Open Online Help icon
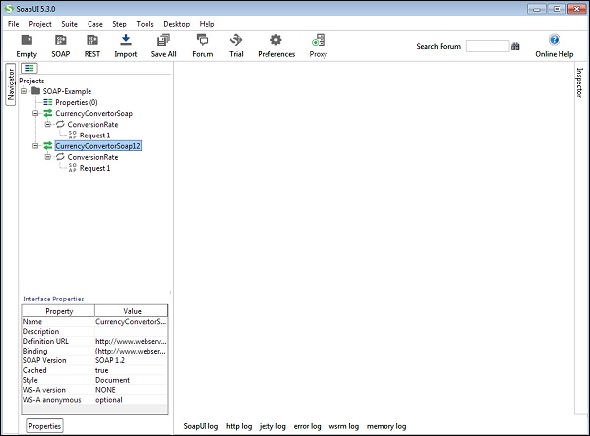Image resolution: width=590 pixels, height=436 pixels. (x=554, y=41)
